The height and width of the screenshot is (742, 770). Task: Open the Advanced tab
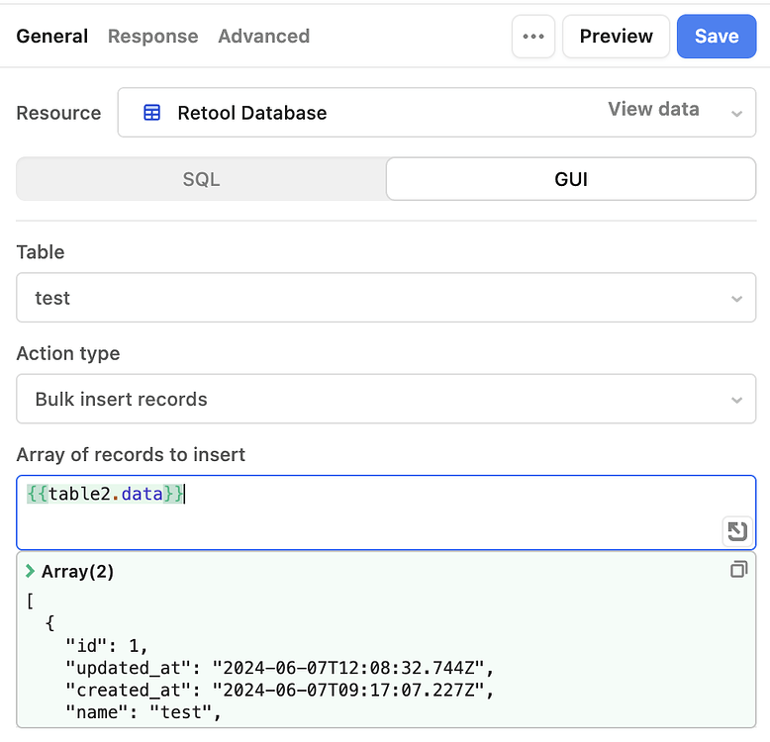coord(263,37)
